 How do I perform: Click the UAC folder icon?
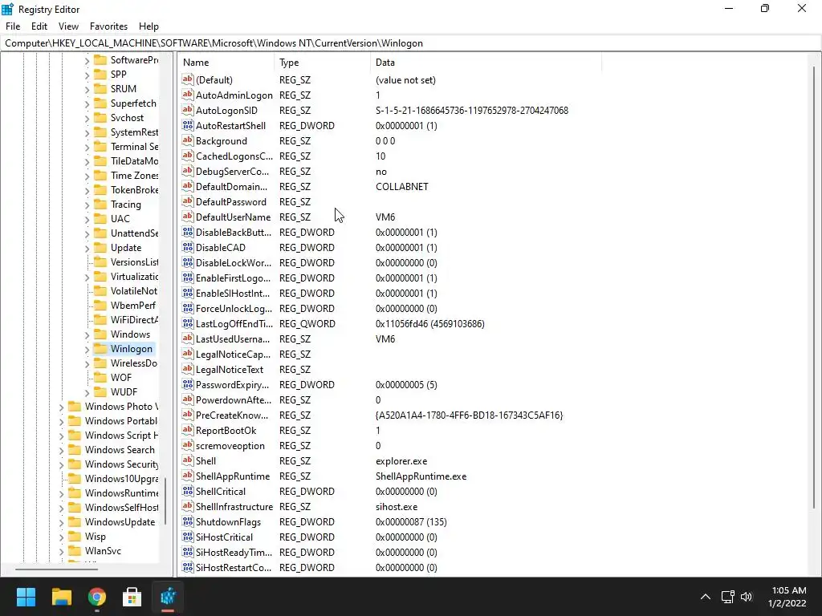[x=100, y=219]
